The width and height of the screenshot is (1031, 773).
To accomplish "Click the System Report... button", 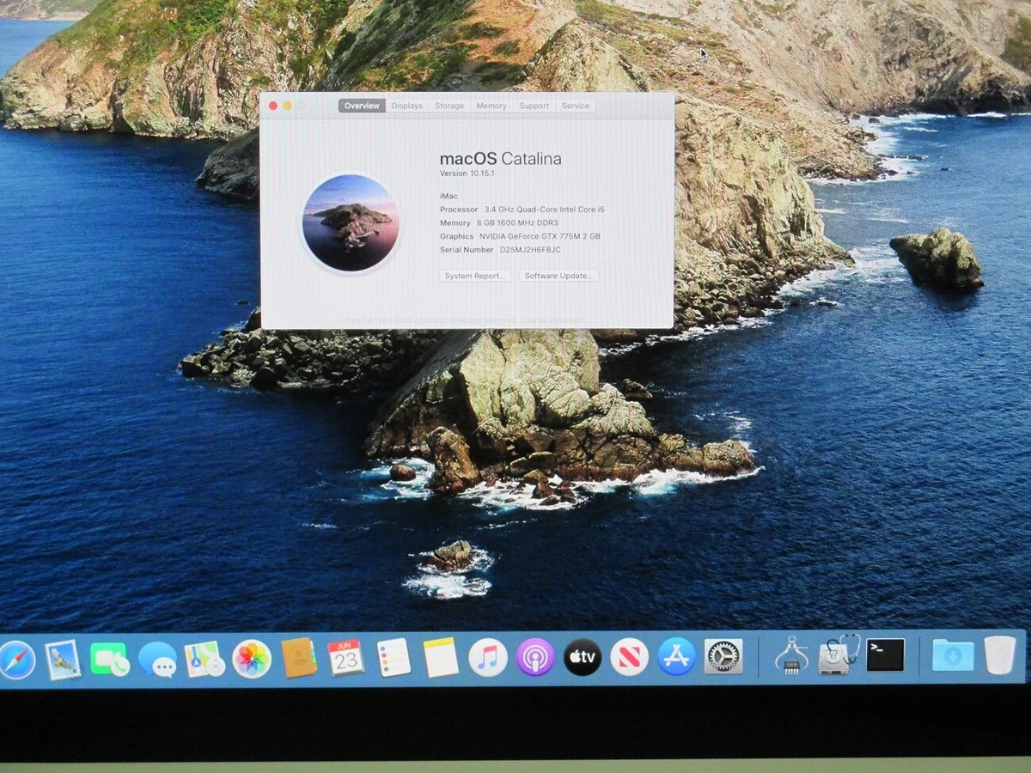I will click(476, 276).
